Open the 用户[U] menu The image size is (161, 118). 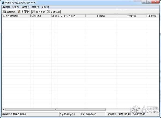point(25,7)
